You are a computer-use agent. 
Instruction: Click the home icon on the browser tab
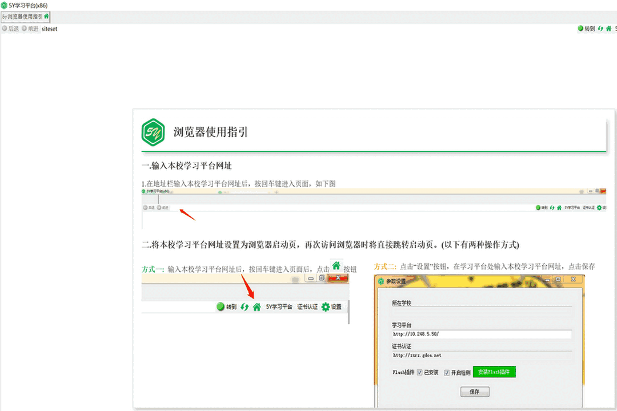[x=47, y=17]
